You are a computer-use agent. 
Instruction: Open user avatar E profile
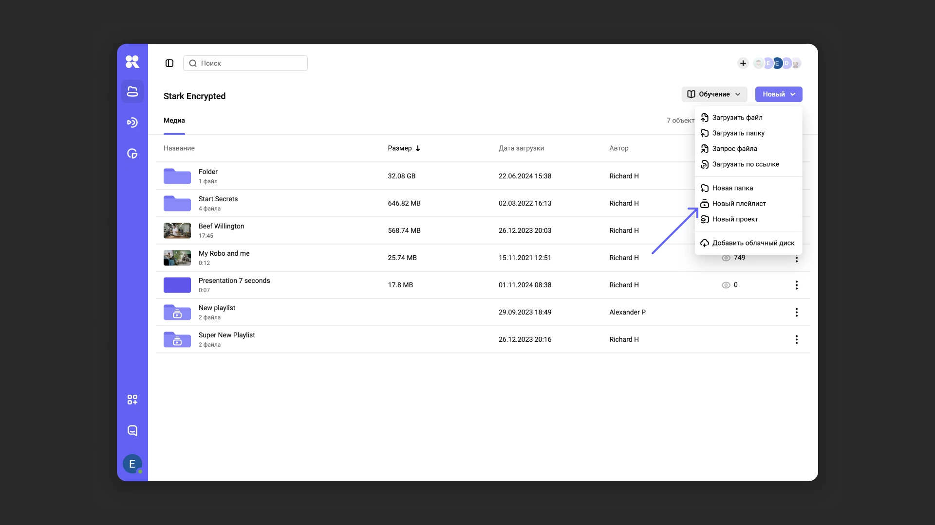click(132, 464)
